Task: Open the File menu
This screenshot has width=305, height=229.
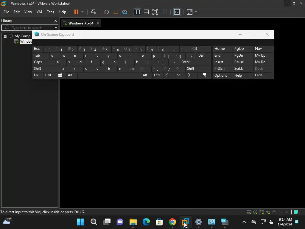Action: (x=6, y=12)
